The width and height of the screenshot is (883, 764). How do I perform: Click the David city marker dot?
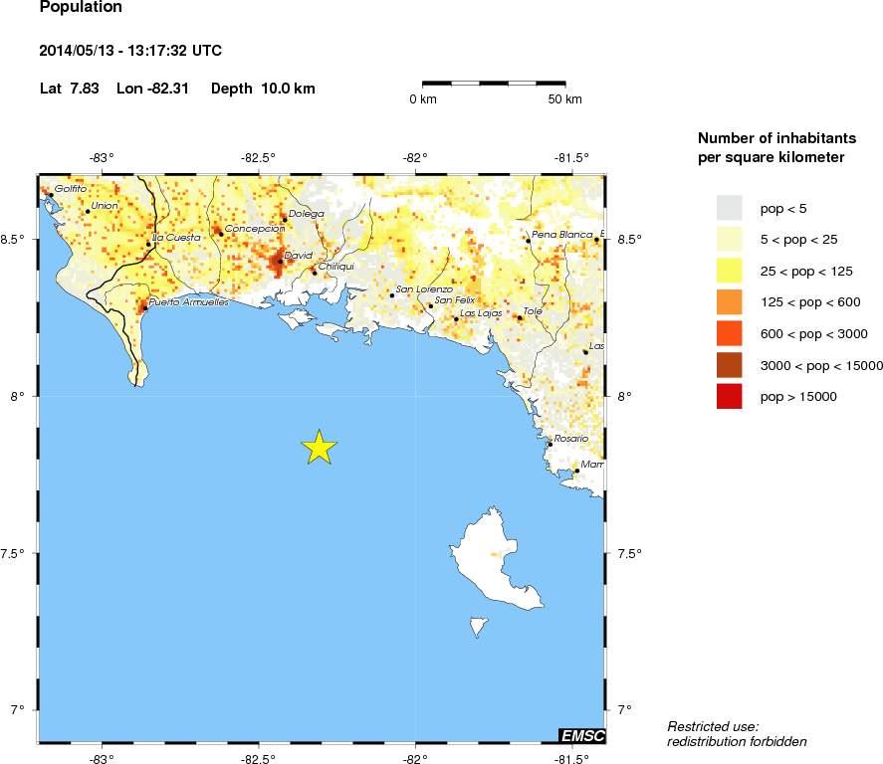(x=280, y=262)
